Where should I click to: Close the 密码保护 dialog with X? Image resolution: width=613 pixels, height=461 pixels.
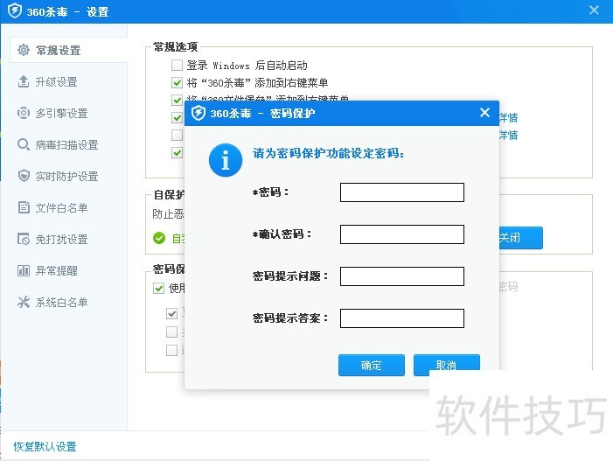pos(484,113)
